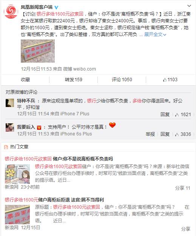
Task: Click the 热门文章 section icon
Action: coord(6,147)
